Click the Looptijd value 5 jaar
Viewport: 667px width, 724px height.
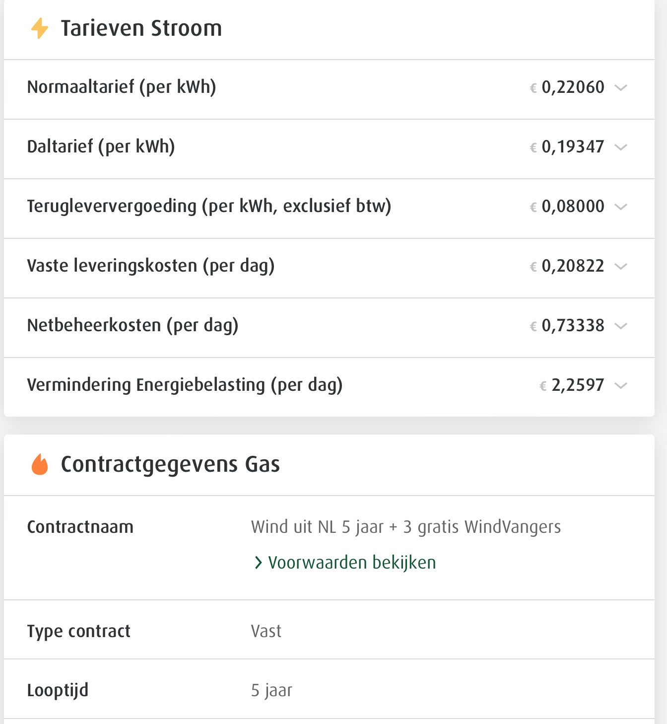pos(271,690)
